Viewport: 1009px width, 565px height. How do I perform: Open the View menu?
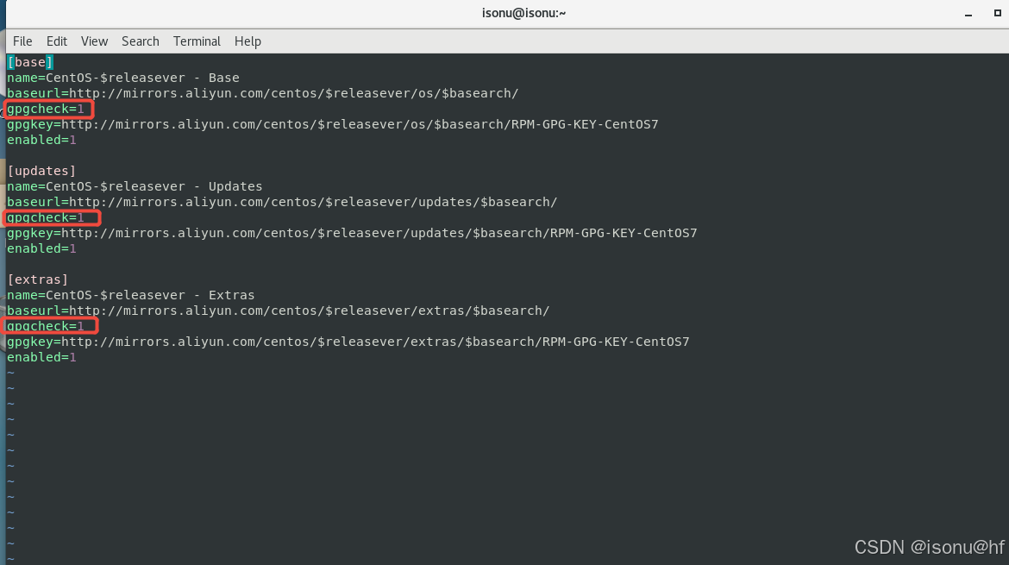(94, 41)
